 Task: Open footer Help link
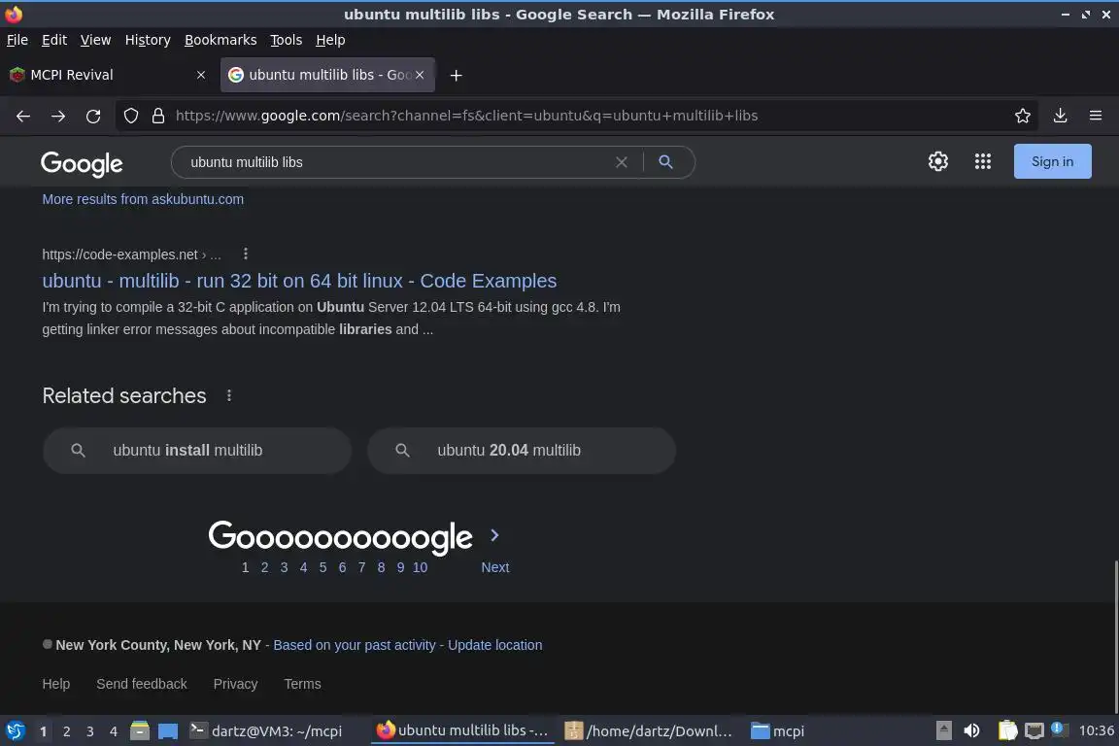coord(55,684)
